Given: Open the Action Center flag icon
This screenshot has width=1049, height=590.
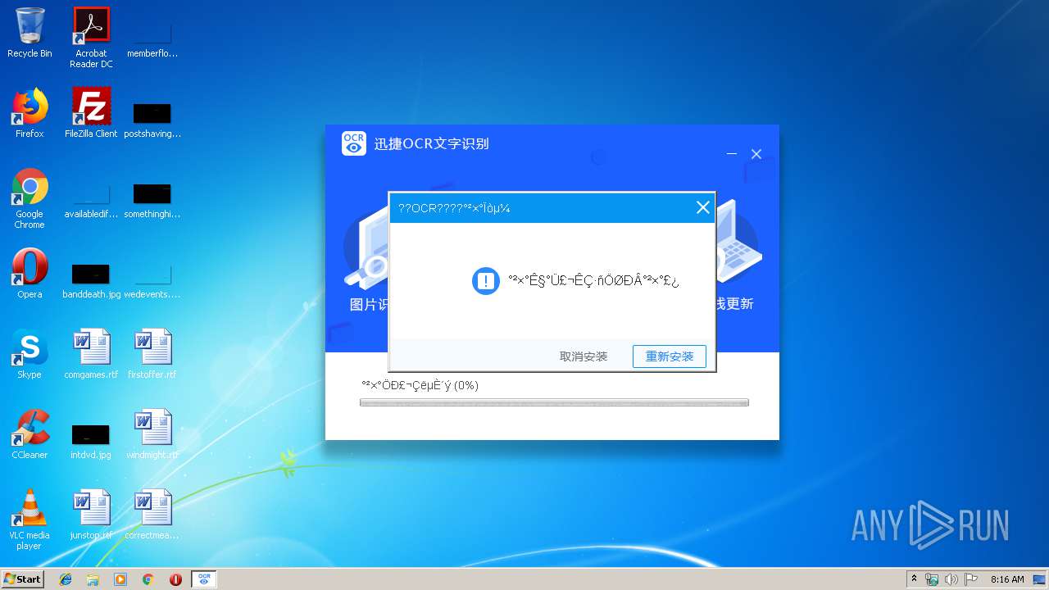Looking at the screenshot, I should 971,579.
